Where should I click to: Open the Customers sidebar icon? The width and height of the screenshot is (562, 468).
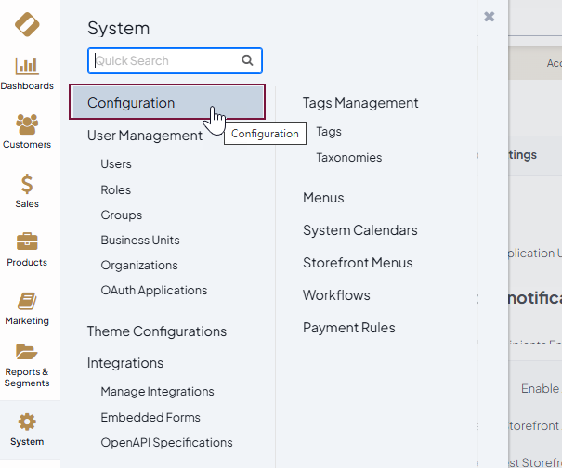pos(27,124)
